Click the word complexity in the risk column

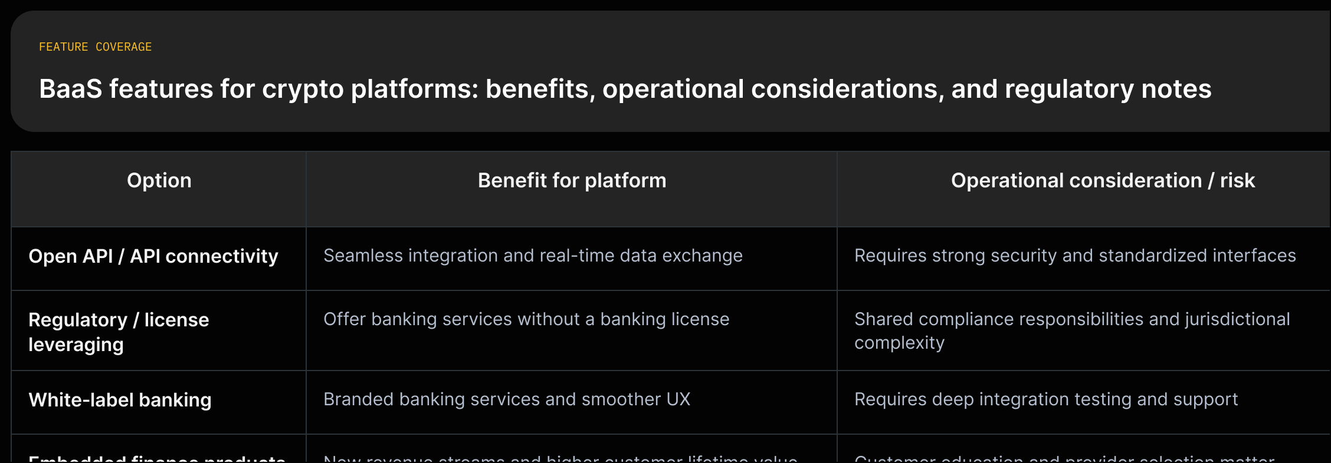pyautogui.click(x=899, y=343)
